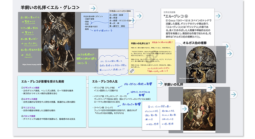Select the 黄→裏切り・嫉妬 line

[x=117, y=26]
